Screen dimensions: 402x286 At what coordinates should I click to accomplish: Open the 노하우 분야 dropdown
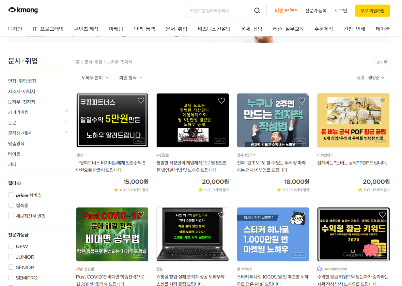coord(95,78)
